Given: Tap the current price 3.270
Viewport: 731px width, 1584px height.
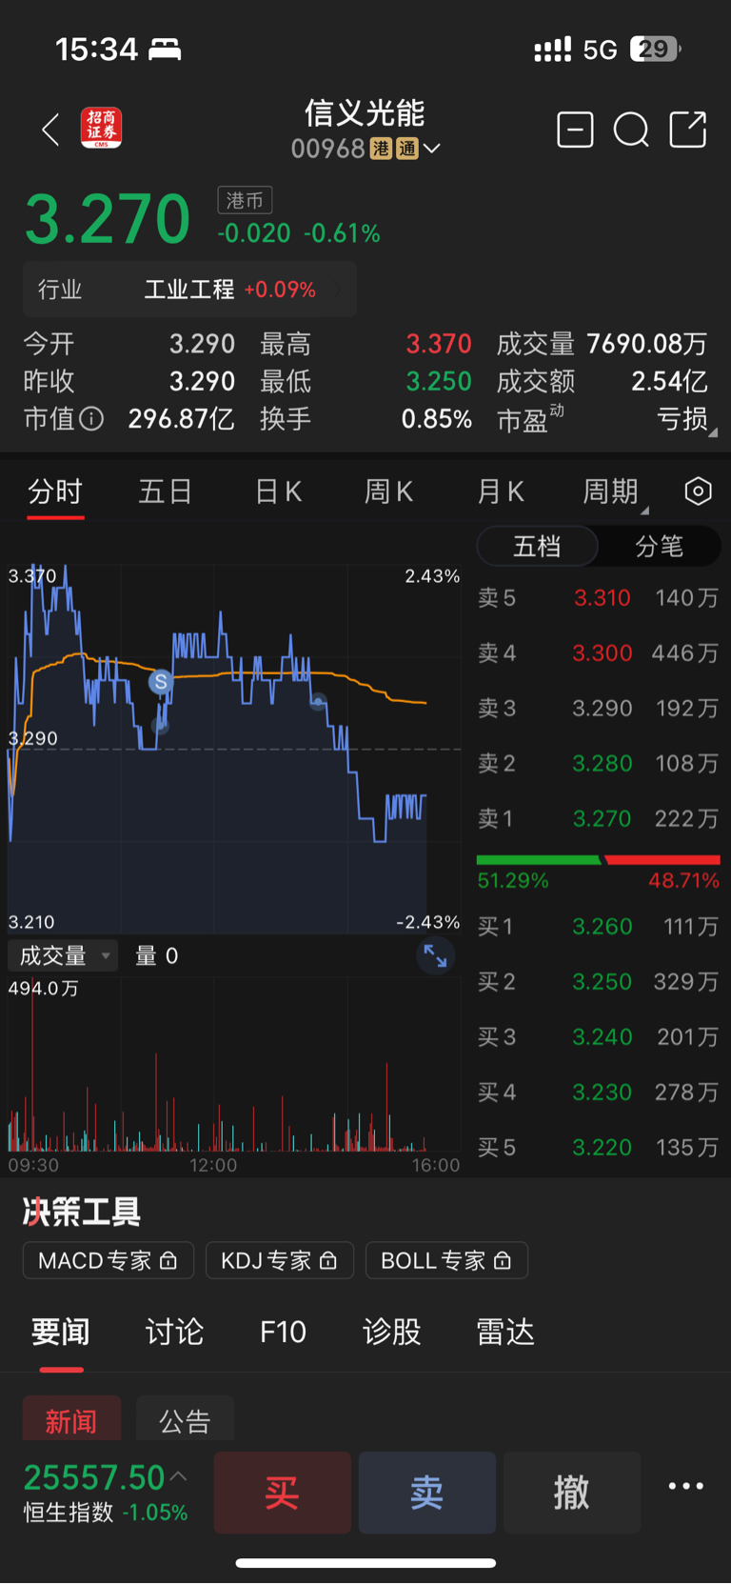Looking at the screenshot, I should (x=108, y=219).
